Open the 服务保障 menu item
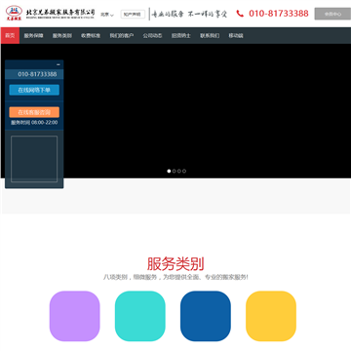Image resolution: width=351 pixels, height=351 pixels. [33, 36]
